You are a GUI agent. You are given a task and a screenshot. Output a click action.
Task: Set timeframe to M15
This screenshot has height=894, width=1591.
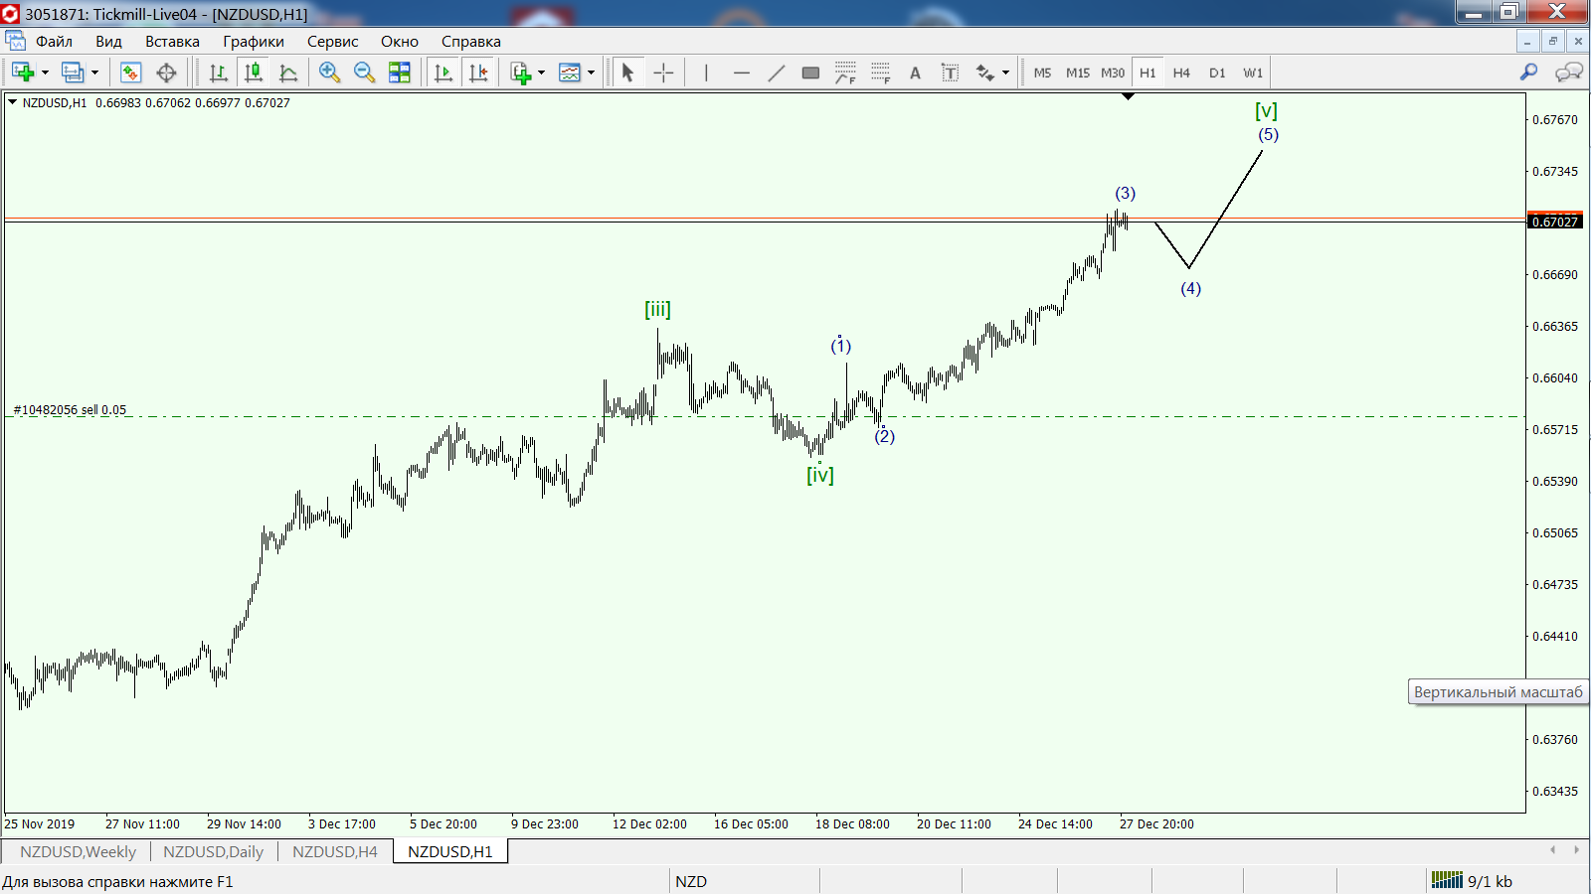[1078, 73]
